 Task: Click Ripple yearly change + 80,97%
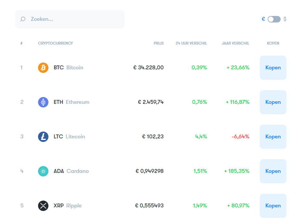point(238,206)
